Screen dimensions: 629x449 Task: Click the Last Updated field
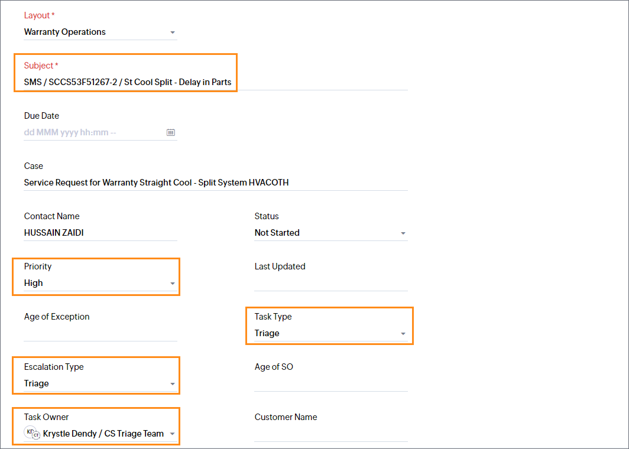click(x=330, y=283)
